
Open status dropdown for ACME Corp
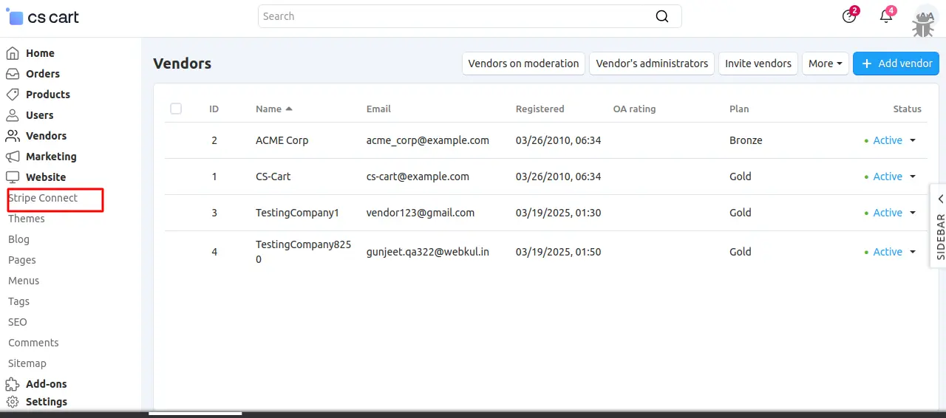click(913, 140)
